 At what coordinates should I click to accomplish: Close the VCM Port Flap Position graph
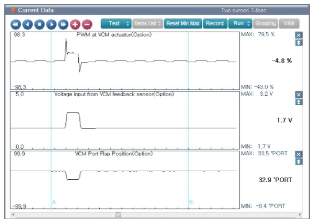point(299,154)
